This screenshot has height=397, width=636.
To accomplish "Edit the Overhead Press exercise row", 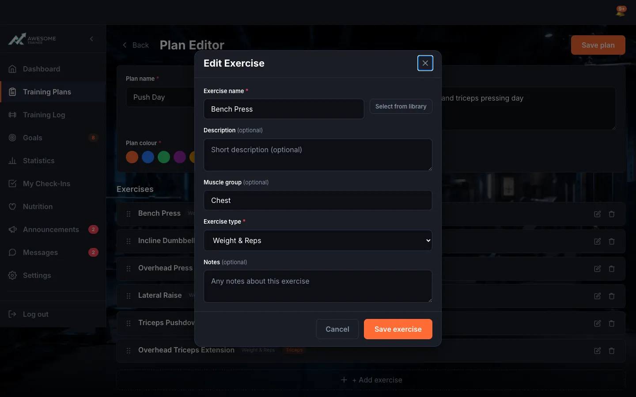I will point(598,269).
